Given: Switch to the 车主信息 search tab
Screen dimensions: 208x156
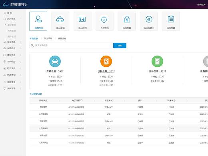Looking at the screenshot, I should pyautogui.click(x=48, y=38).
